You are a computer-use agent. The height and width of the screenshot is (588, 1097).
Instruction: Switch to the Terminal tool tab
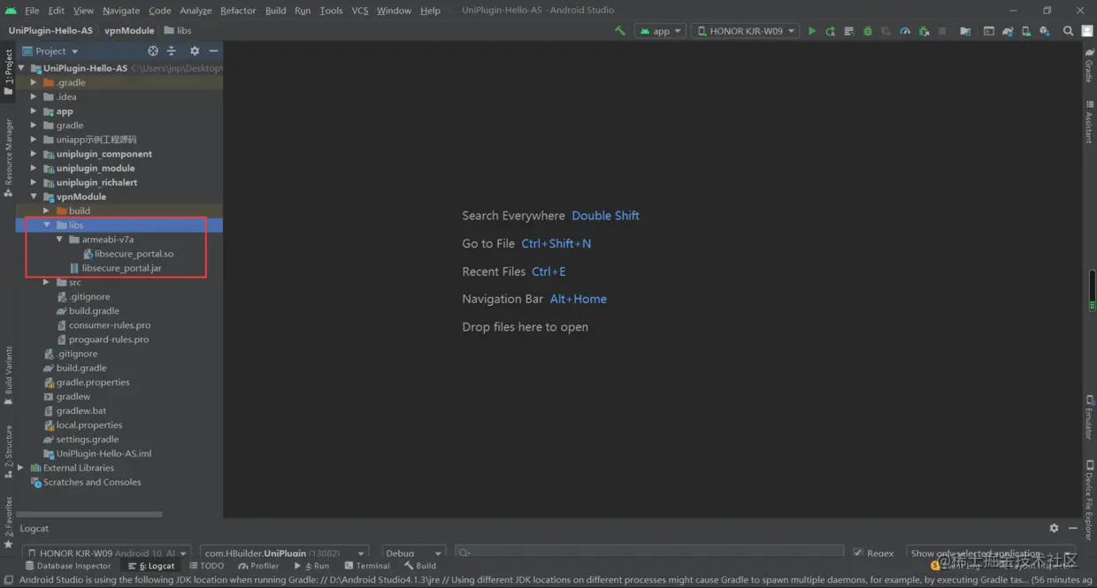click(x=367, y=566)
